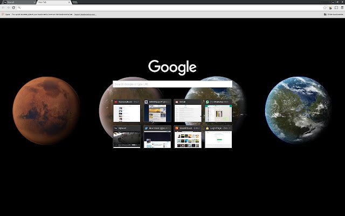Click the Gmail tile favicon
Viewport: 345px width, 216px height.
pyautogui.click(x=177, y=102)
